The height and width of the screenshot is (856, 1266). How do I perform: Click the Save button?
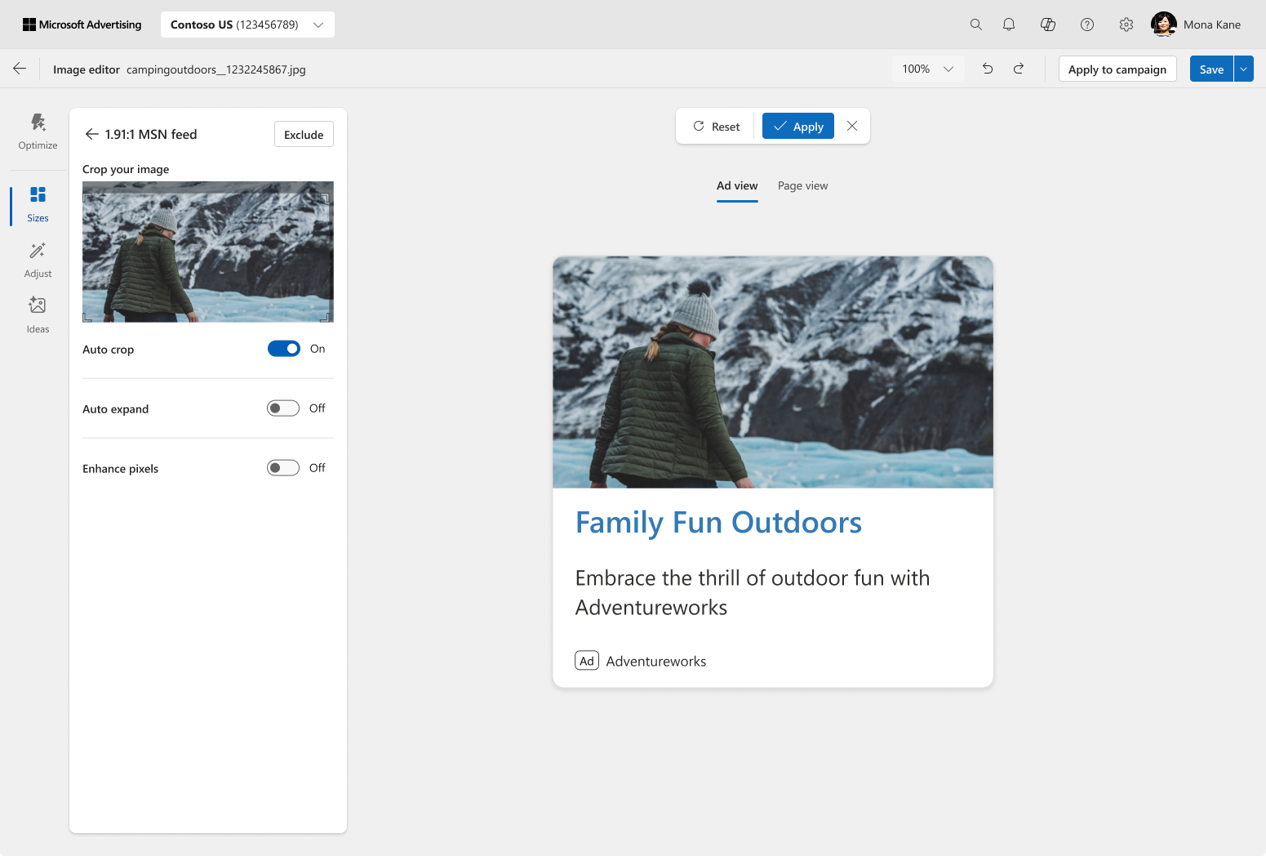click(1211, 69)
